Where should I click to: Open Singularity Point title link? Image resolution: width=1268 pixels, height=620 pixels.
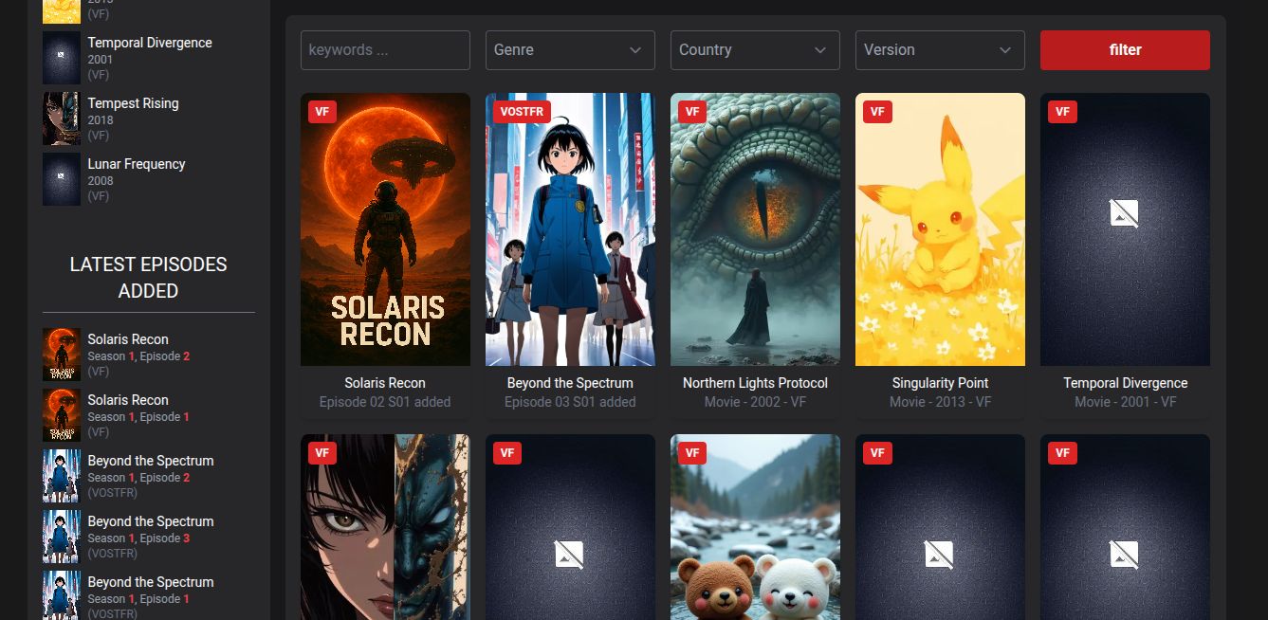(x=940, y=383)
